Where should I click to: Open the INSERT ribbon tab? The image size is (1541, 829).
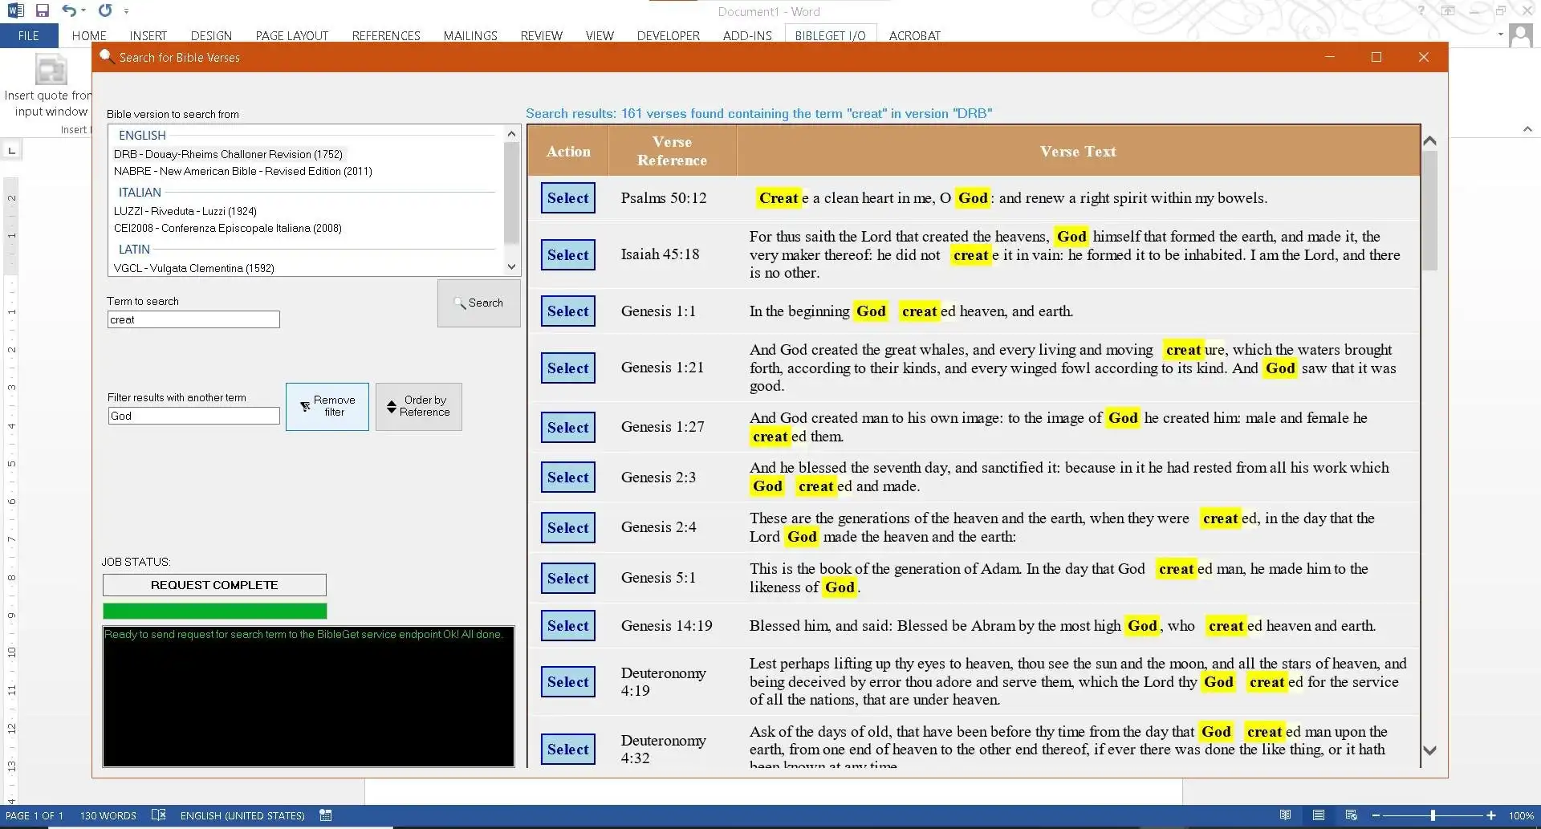point(148,35)
